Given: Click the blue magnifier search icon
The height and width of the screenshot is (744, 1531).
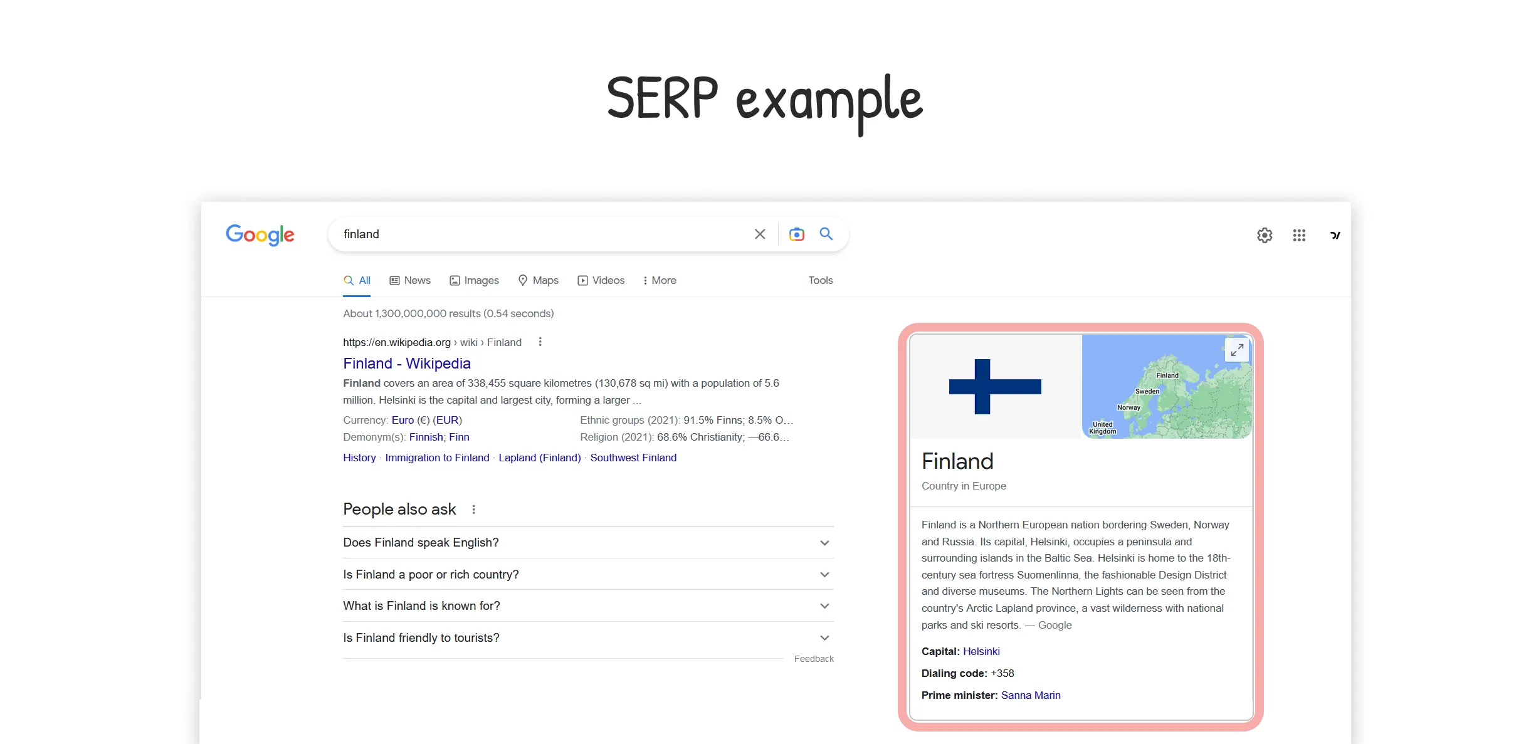Looking at the screenshot, I should click(826, 234).
